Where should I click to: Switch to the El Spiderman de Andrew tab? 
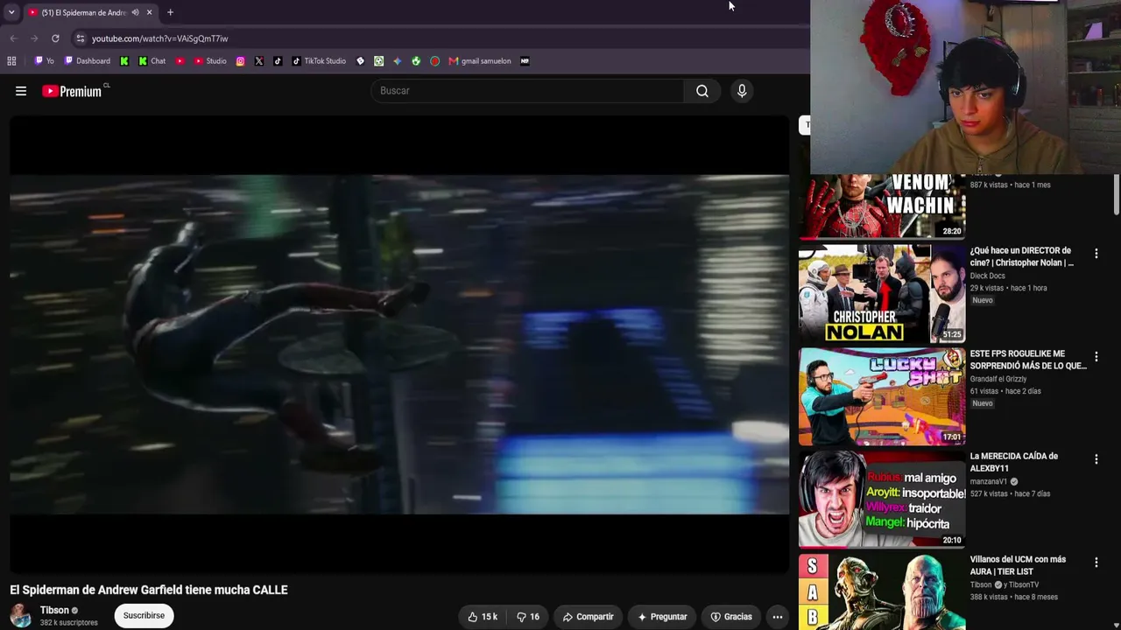[83, 12]
